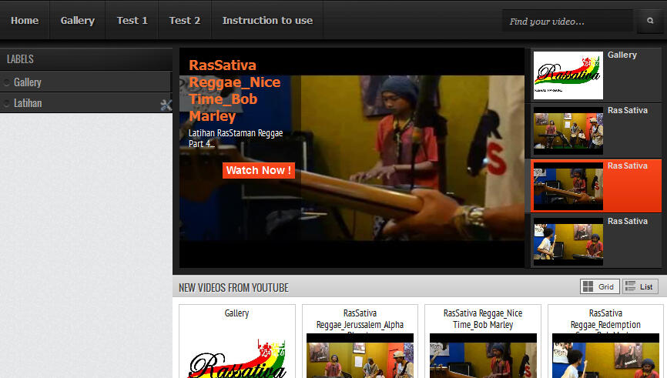667x378 pixels.
Task: Select the last Ras Sativa slider thumbnail
Action: (x=568, y=242)
